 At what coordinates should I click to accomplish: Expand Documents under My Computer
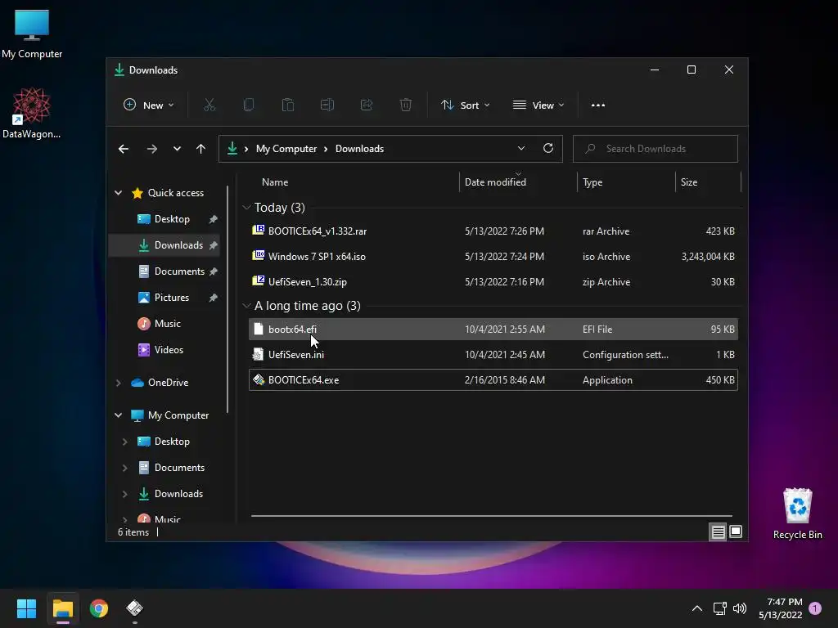[x=124, y=468]
